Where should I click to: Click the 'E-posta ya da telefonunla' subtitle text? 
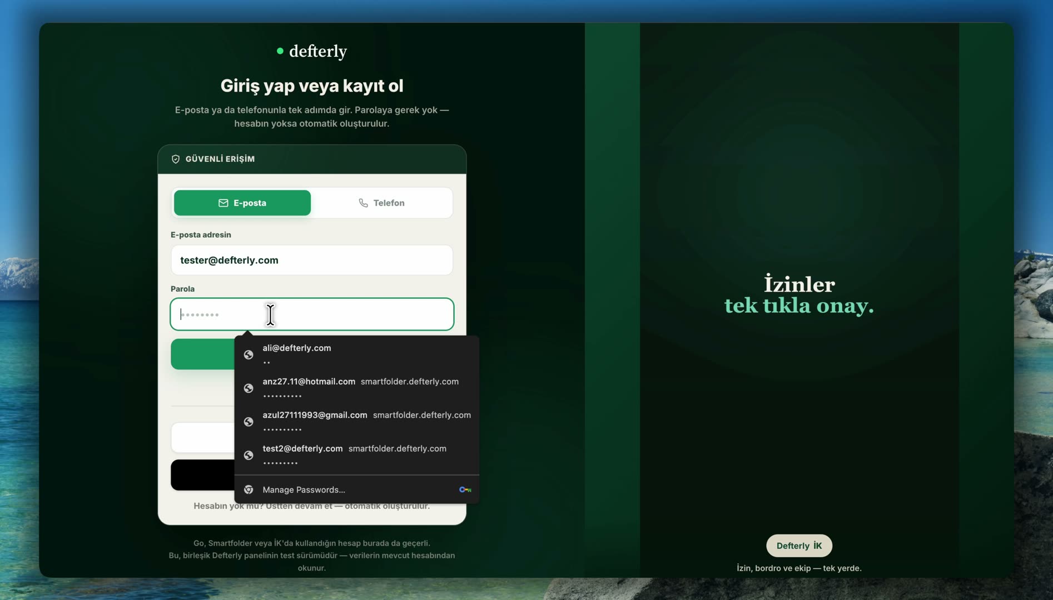click(x=312, y=117)
